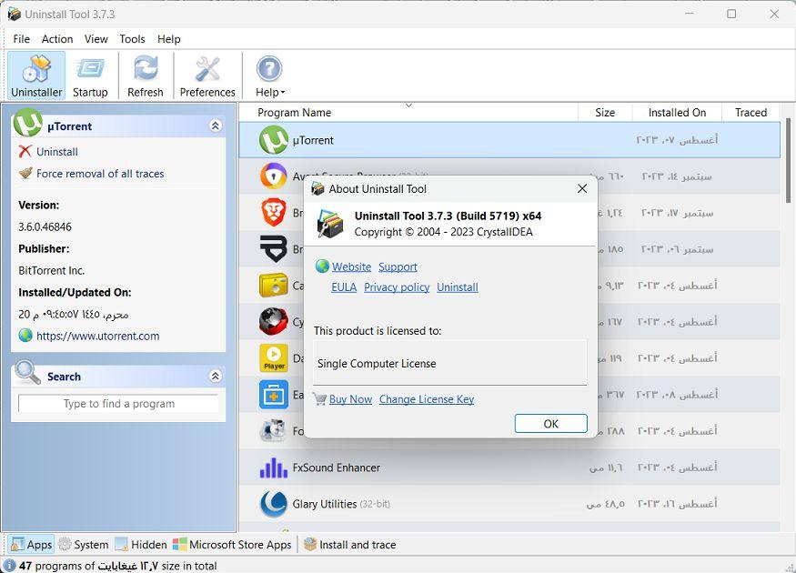Image resolution: width=796 pixels, height=573 pixels.
Task: Select the FxSound Enhancer icon
Action: pyautogui.click(x=274, y=467)
